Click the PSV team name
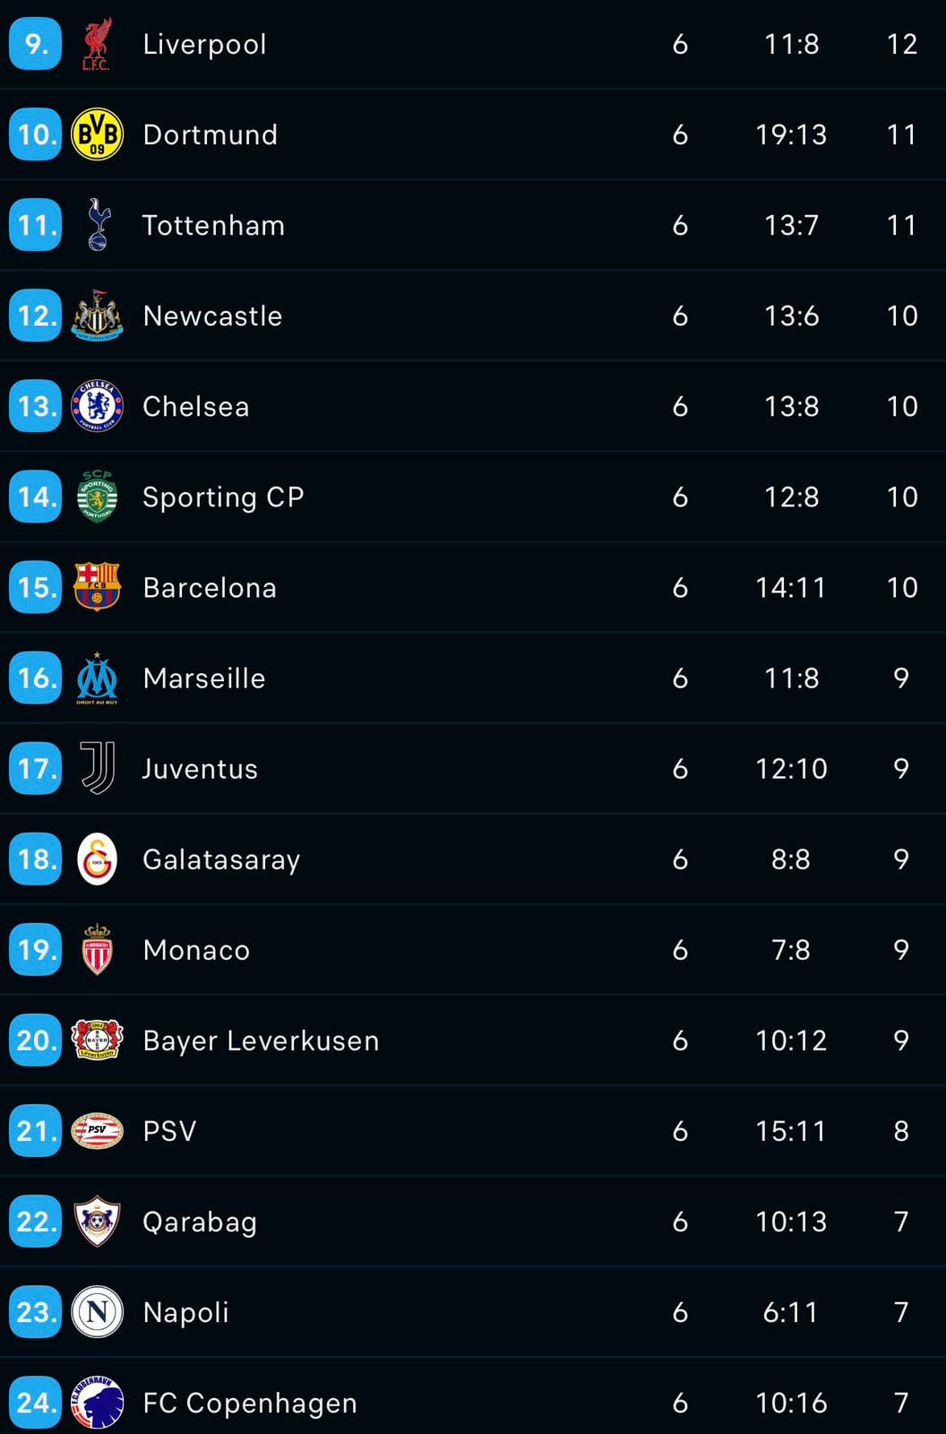946x1434 pixels. 169,1131
